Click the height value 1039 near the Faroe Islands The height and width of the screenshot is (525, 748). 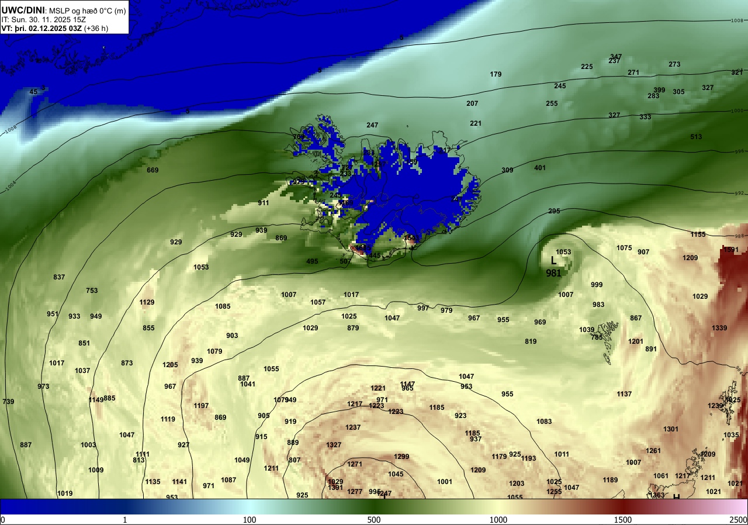(x=587, y=330)
